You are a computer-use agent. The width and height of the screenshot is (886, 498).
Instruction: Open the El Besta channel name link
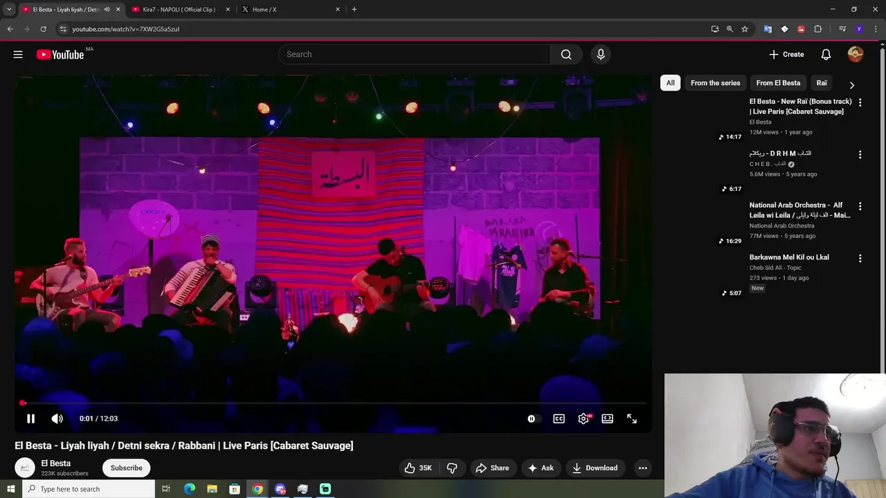point(56,463)
